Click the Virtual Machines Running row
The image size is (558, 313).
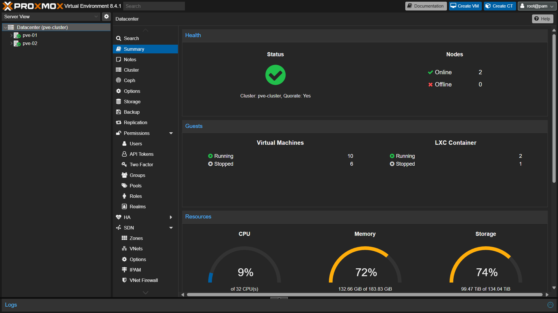[281, 156]
